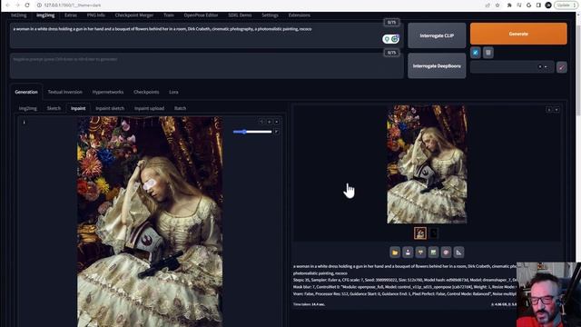Bookmark this page with star icon
The width and height of the screenshot is (581, 327).
[497, 5]
